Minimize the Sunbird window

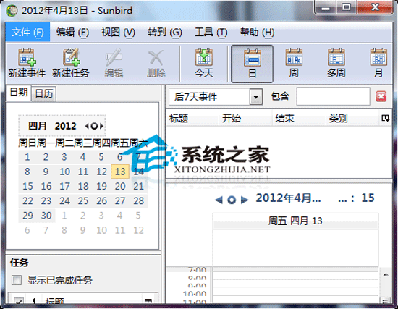(x=326, y=8)
